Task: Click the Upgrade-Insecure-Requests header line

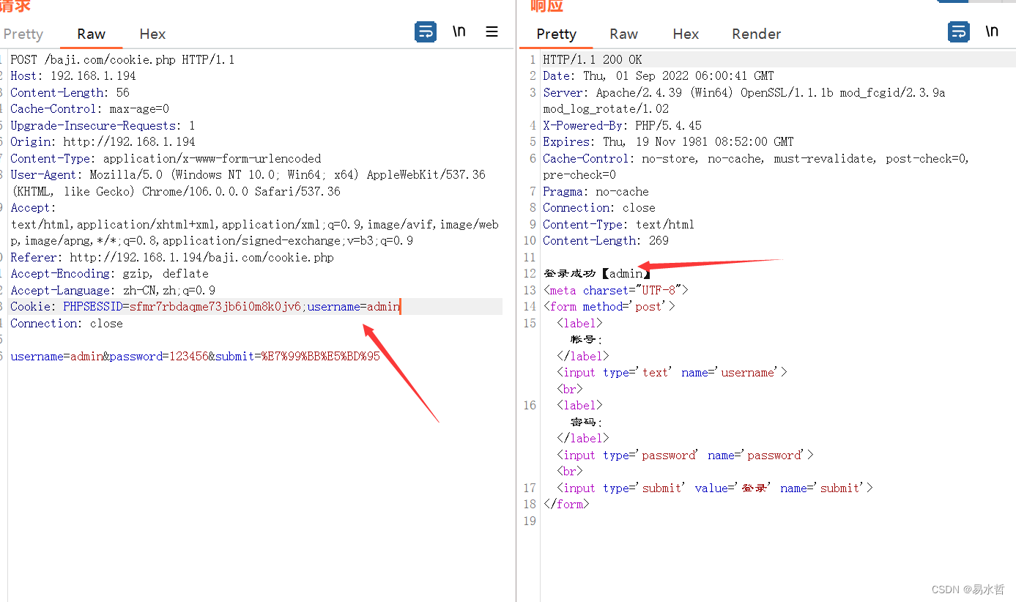Action: coord(103,125)
